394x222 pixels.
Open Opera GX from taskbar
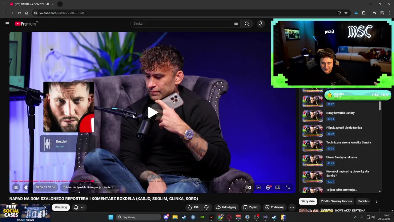(x=229, y=217)
